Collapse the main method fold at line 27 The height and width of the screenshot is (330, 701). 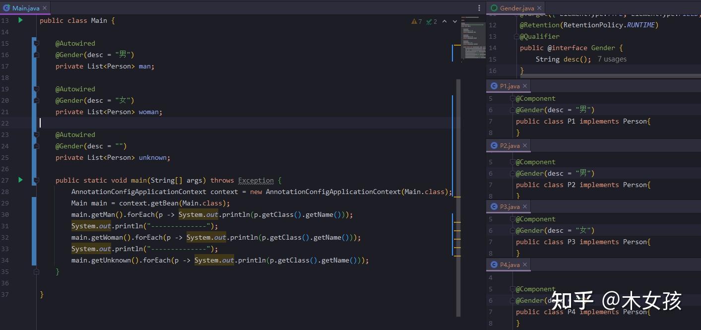coord(36,181)
